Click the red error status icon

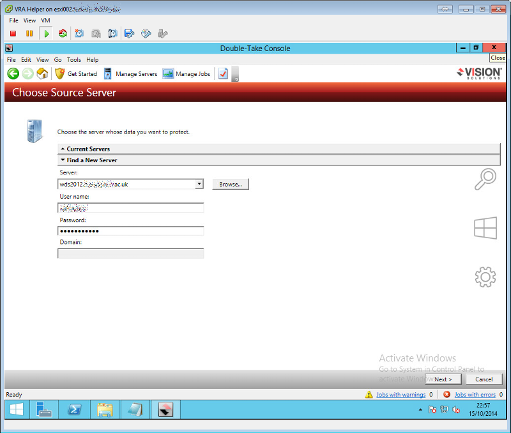click(x=446, y=395)
